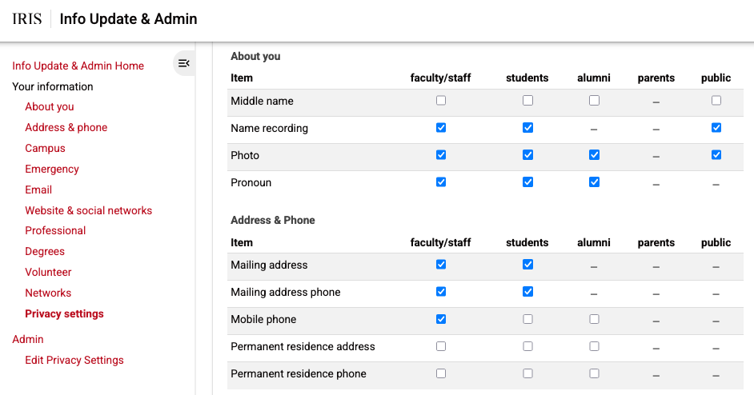Image resolution: width=754 pixels, height=395 pixels.
Task: Check Permanent residence phone for faculty/staff
Action: (441, 373)
